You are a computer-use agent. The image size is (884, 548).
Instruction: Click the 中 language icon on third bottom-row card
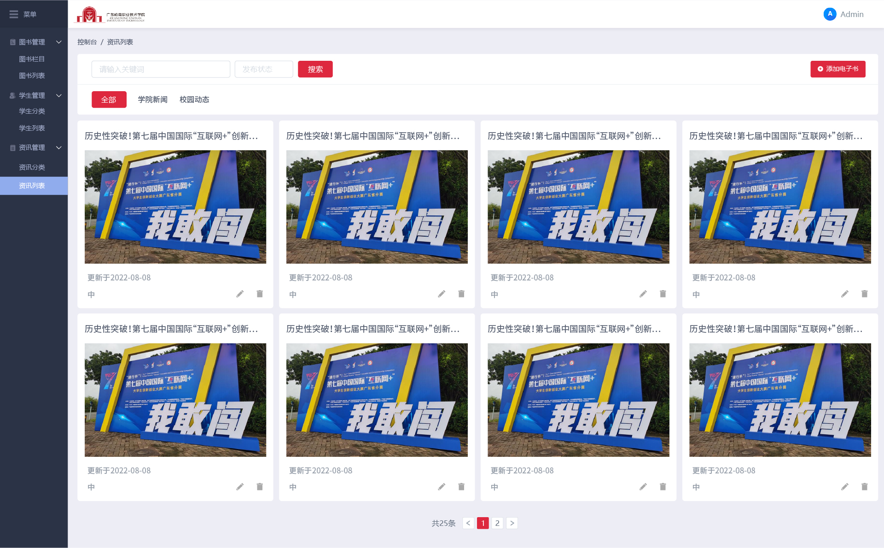pos(494,487)
